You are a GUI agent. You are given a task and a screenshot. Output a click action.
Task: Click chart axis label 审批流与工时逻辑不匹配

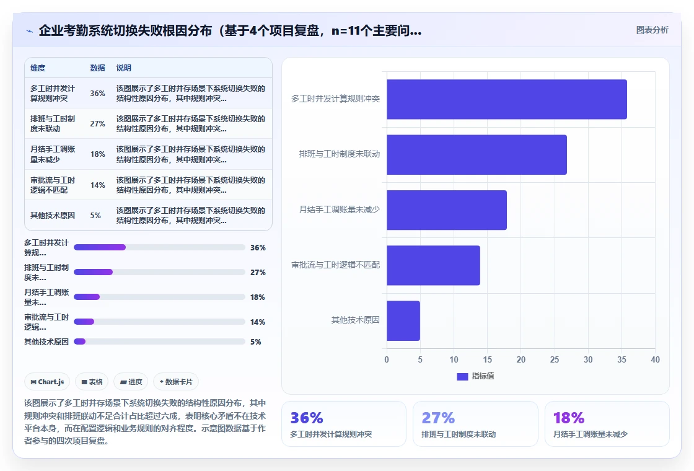[x=335, y=265]
